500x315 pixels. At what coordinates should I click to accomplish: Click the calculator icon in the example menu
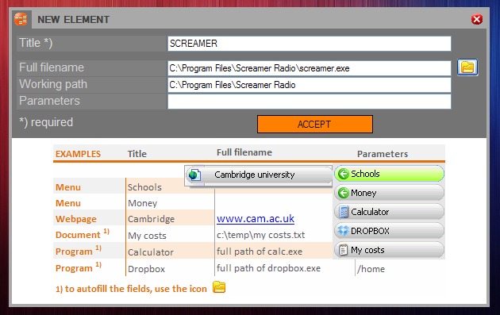344,212
